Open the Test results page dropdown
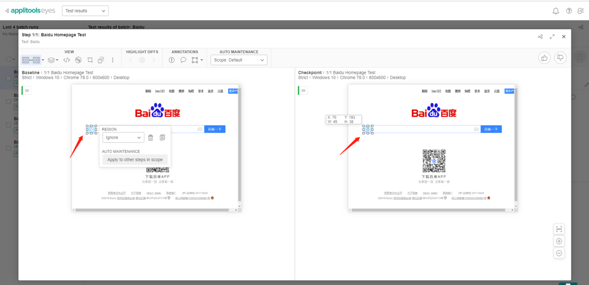The height and width of the screenshot is (285, 589). (x=85, y=10)
